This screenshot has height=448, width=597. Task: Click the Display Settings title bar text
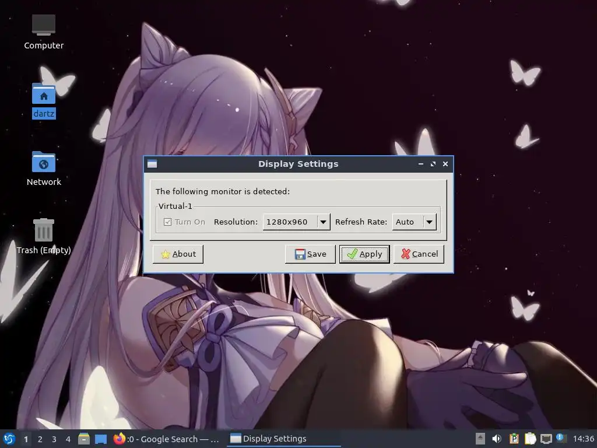coord(298,164)
